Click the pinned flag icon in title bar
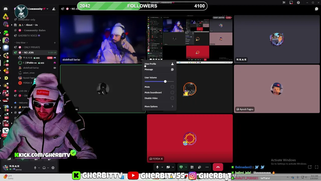The height and width of the screenshot is (181, 321). click(284, 3)
